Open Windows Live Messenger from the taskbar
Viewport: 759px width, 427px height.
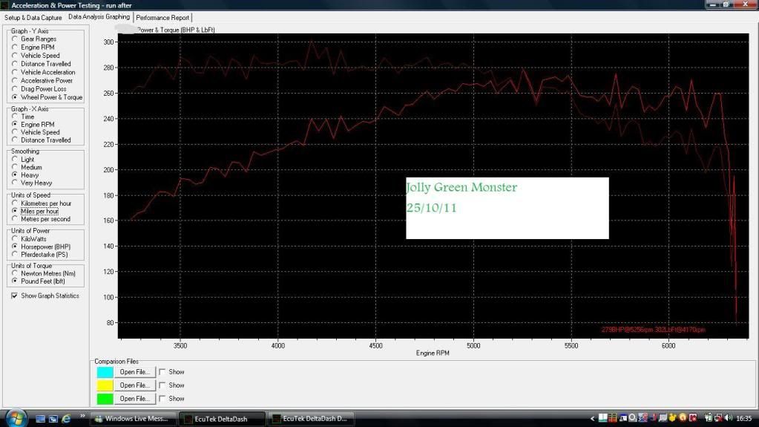point(134,418)
